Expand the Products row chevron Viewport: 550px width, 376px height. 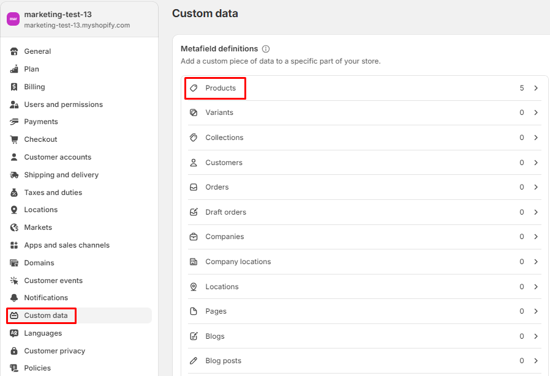click(536, 88)
